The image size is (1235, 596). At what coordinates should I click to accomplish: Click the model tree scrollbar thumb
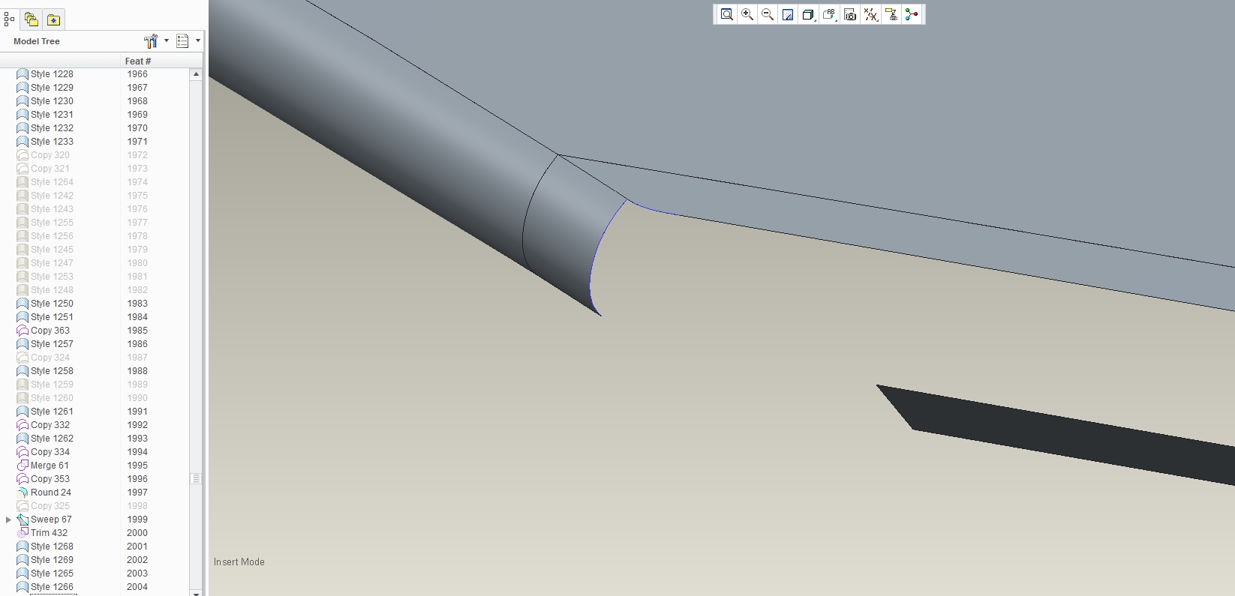click(x=196, y=478)
